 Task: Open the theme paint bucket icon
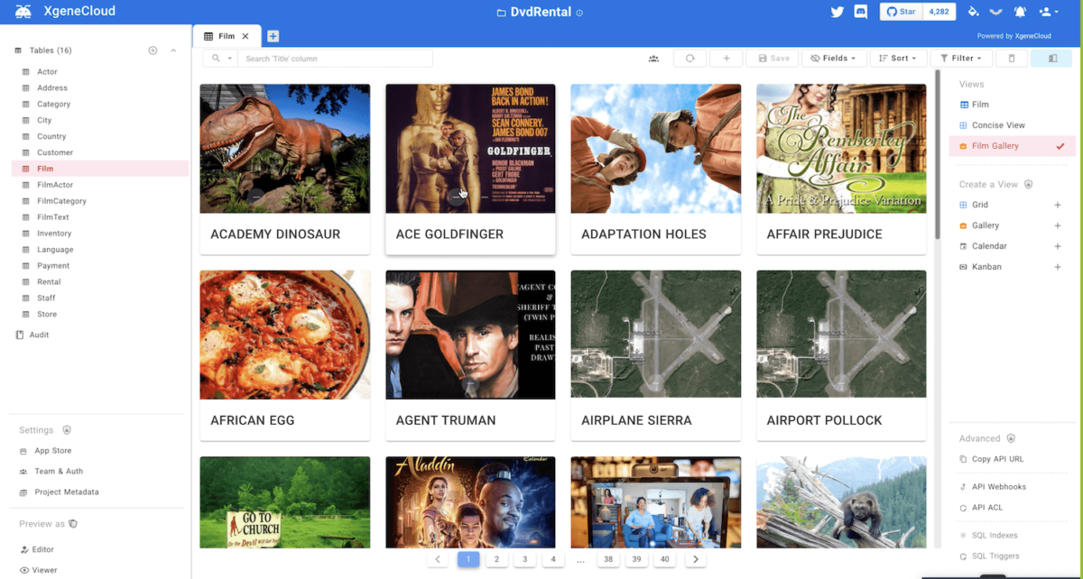(x=973, y=12)
